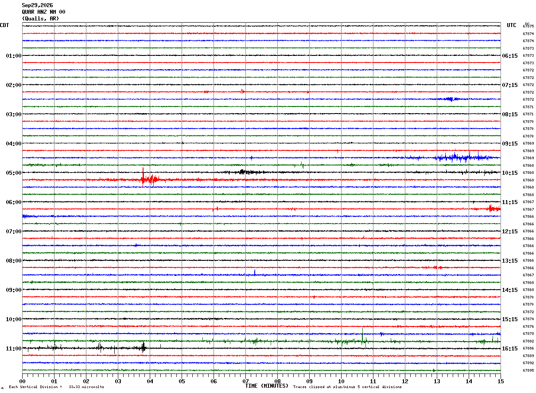Click the large red seismic burst near minute 4
This screenshot has width=536, height=393.
(148, 178)
